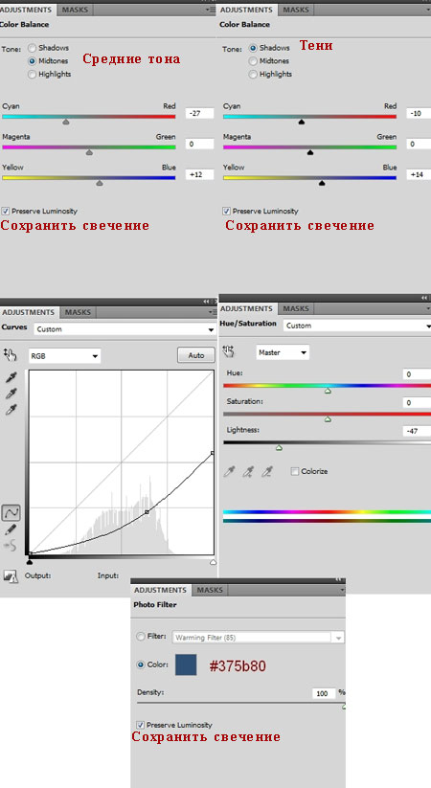Select the Color radio in Photo Filter
The image size is (431, 788).
[x=141, y=664]
